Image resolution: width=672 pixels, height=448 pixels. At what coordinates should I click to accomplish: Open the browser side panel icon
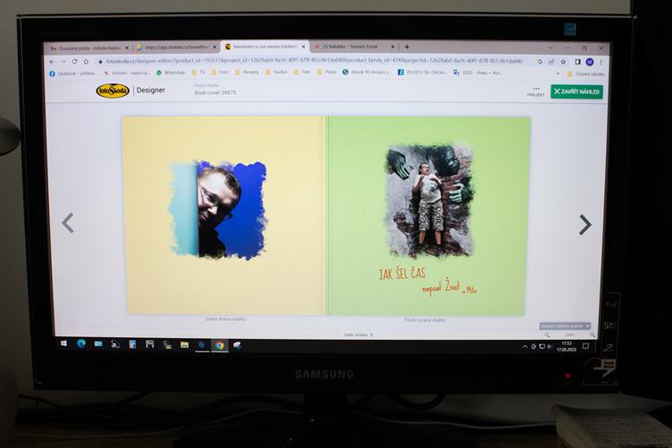coord(577,62)
